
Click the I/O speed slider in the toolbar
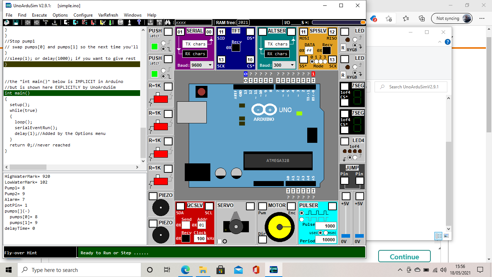pos(338,22)
